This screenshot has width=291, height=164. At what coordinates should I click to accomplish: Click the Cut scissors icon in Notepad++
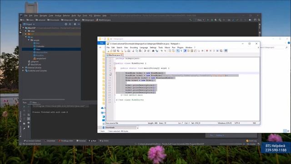(133, 51)
